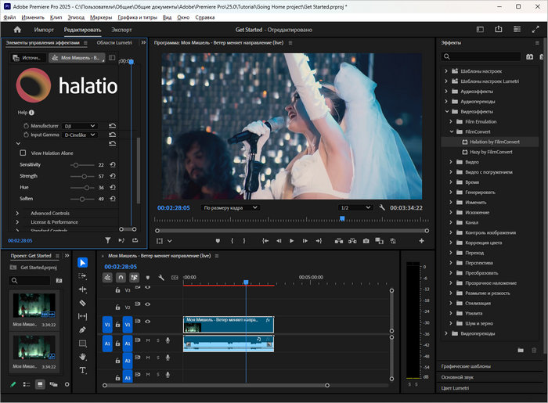Switch to Области Lumetri tab
The height and width of the screenshot is (403, 548).
(x=114, y=42)
